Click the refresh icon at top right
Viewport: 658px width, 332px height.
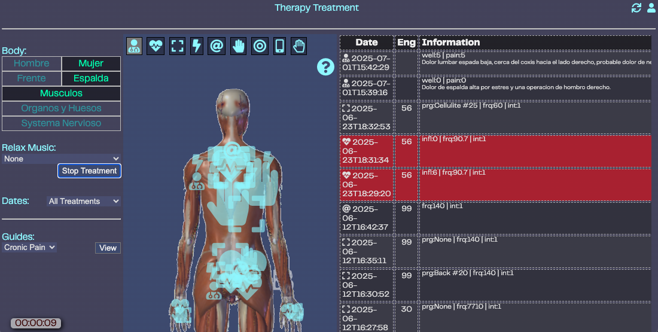(636, 8)
